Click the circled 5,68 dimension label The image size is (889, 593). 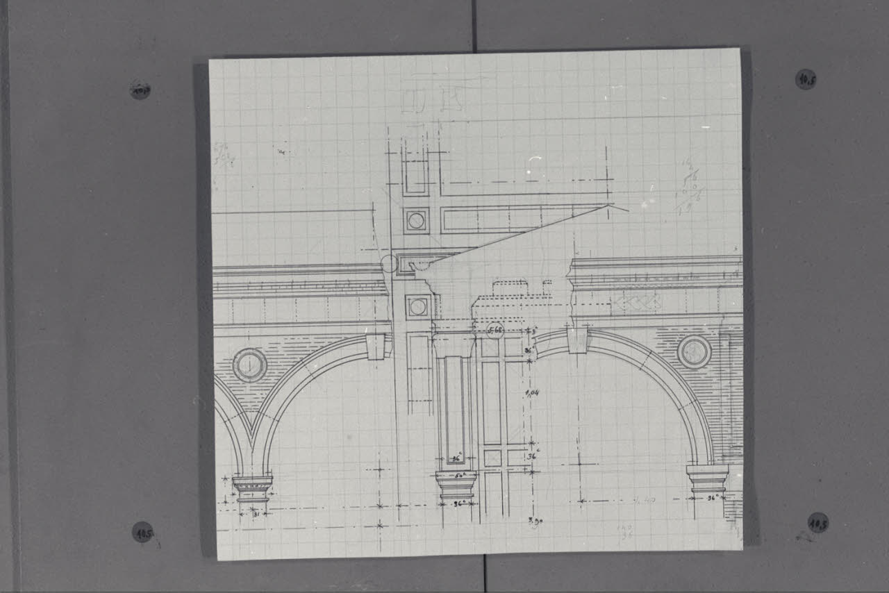tap(495, 331)
